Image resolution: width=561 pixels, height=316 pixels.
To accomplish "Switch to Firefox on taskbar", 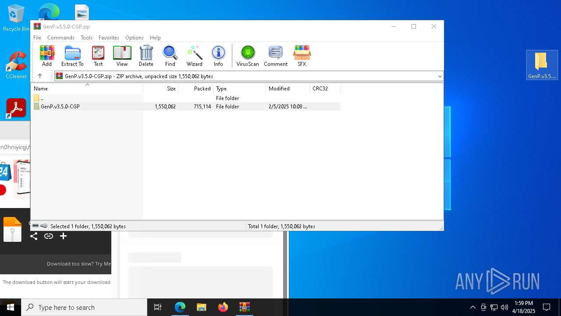I will click(223, 307).
